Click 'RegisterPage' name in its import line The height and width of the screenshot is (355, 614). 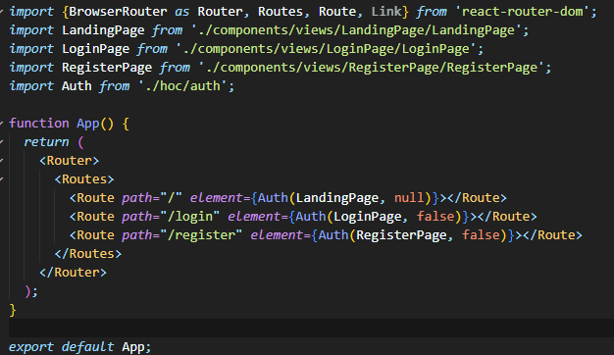click(107, 68)
